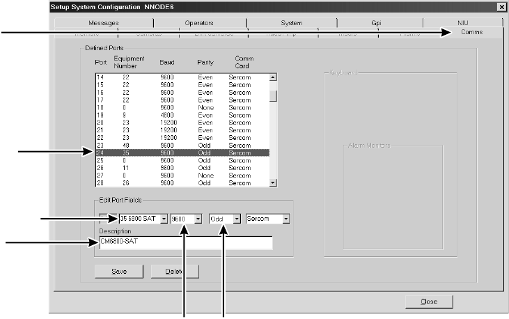Screen dimensions: 509x319
Task: Click the Description field containing CM6800-SAT
Action: 181,242
